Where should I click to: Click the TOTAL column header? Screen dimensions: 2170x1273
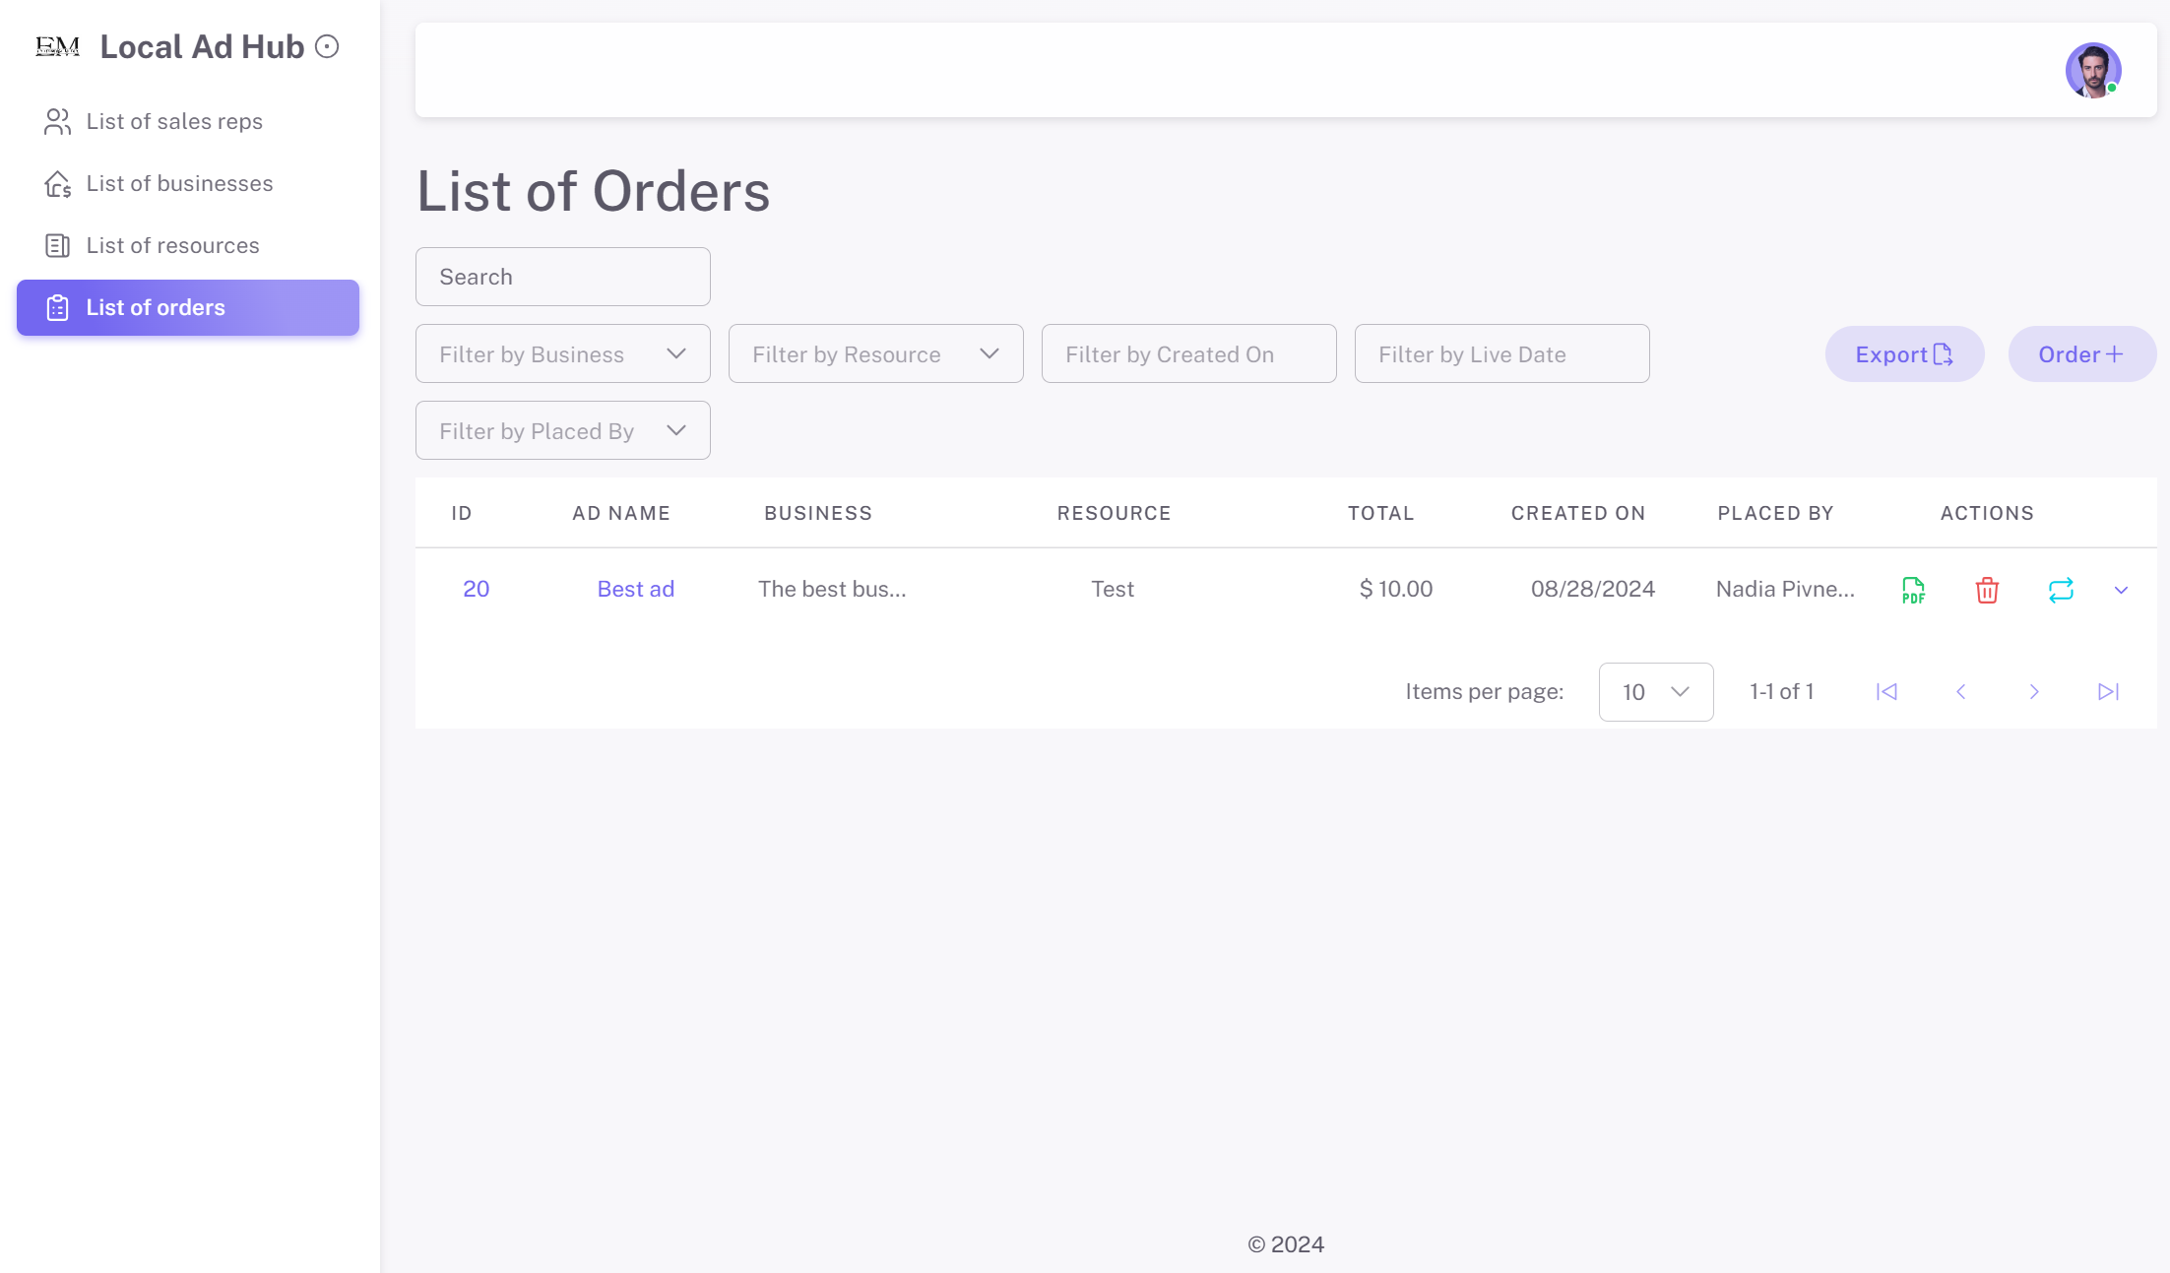(1380, 513)
